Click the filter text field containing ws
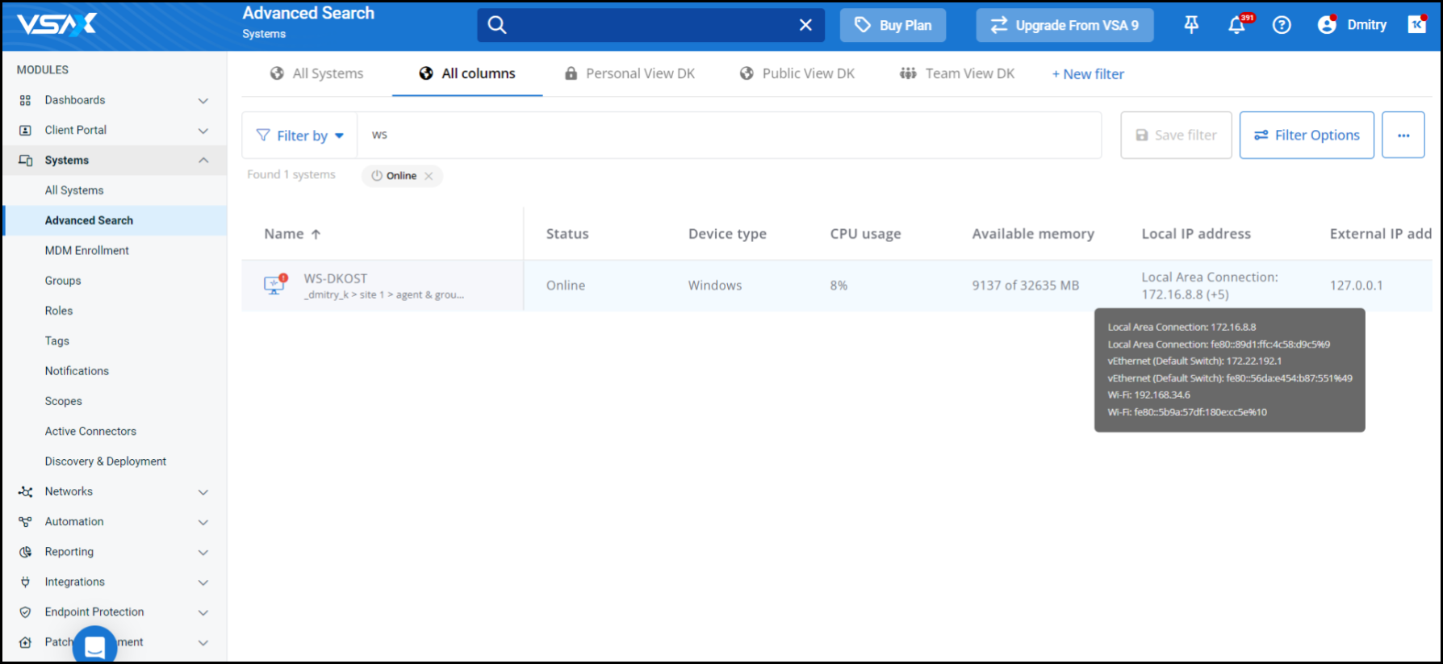Screen dimensions: 1443x664 point(730,136)
